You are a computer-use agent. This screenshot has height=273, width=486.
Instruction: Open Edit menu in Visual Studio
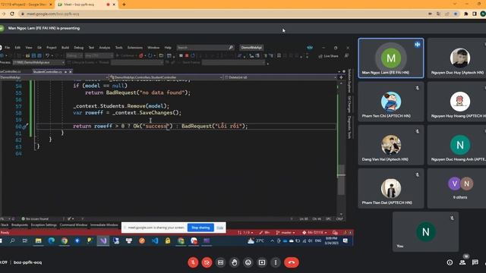point(17,48)
